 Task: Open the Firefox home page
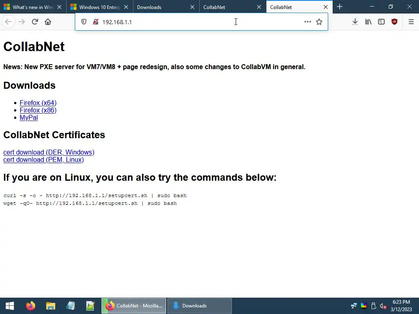click(48, 22)
